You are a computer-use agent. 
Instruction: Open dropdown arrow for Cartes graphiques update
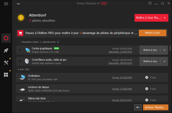164,50
